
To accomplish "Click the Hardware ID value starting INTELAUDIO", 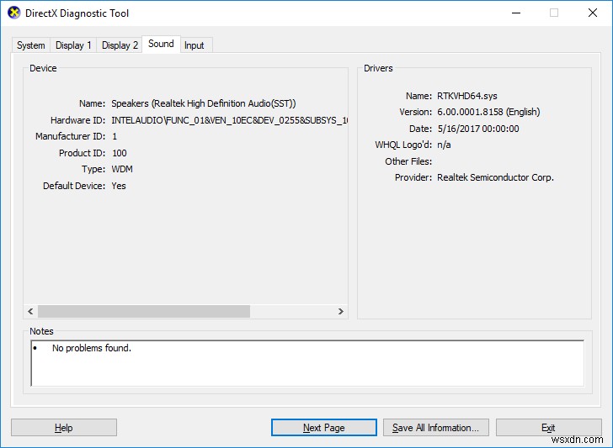I will [x=230, y=120].
